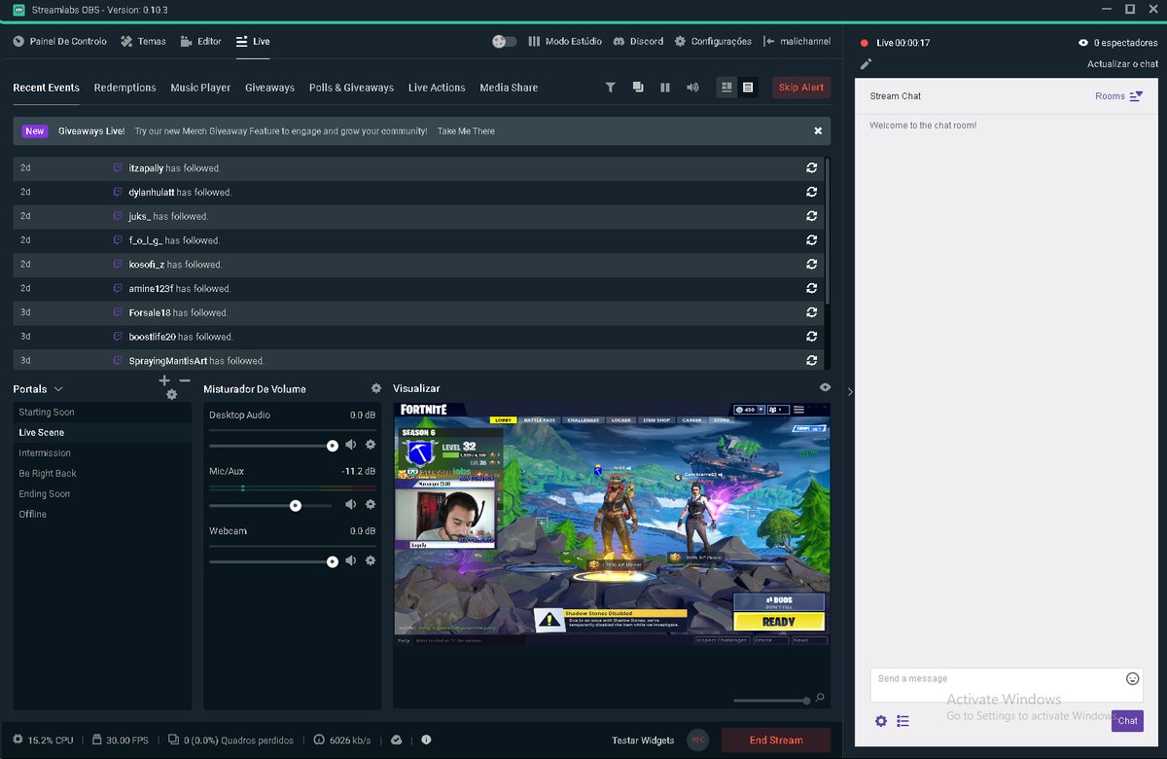1167x759 pixels.
Task: Replay the dylanhulatt follow alert
Action: point(811,192)
